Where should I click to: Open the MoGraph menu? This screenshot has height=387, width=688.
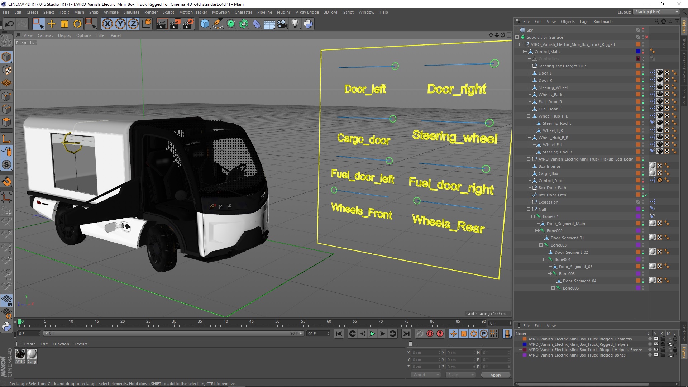pos(221,12)
